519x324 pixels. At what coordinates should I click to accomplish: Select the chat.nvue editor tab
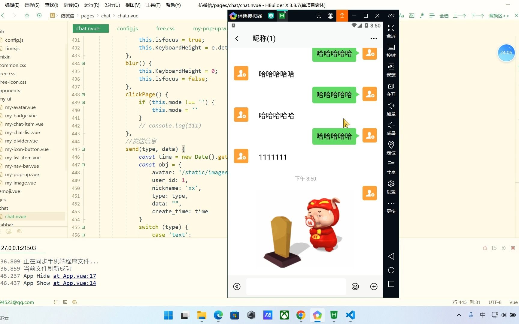click(x=90, y=28)
